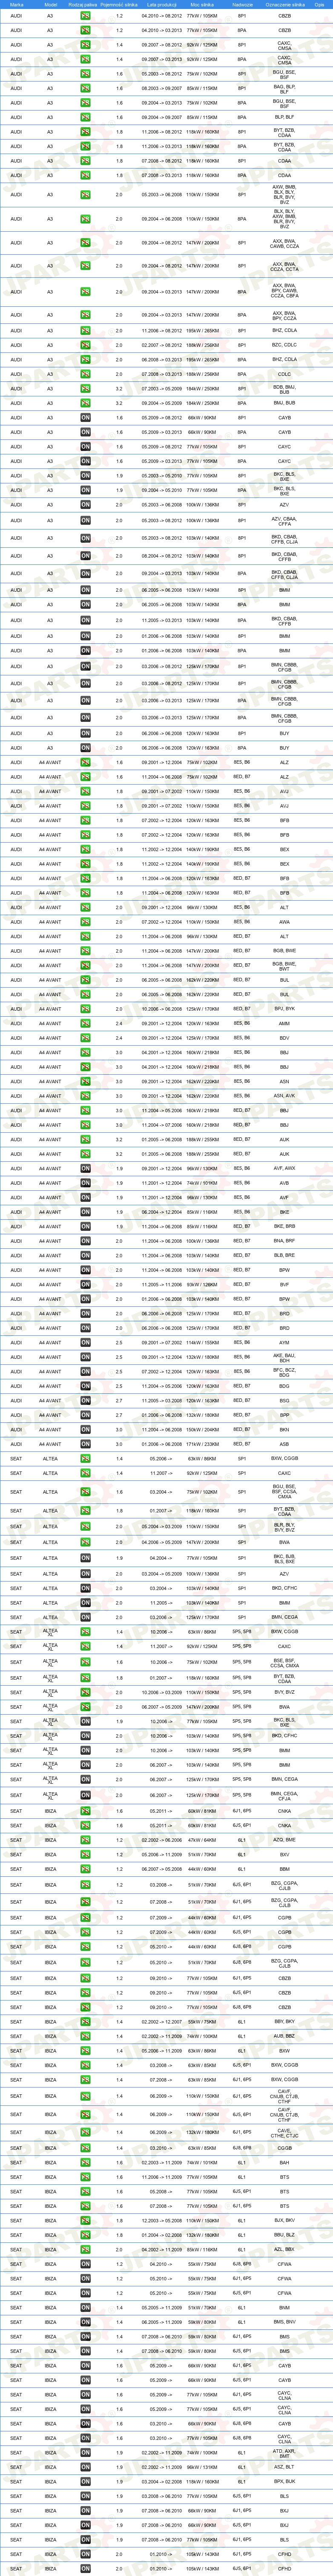Click diesel icon in A4 Avant AVB row
Viewport: 333px width, 2576px height.
point(85,1183)
